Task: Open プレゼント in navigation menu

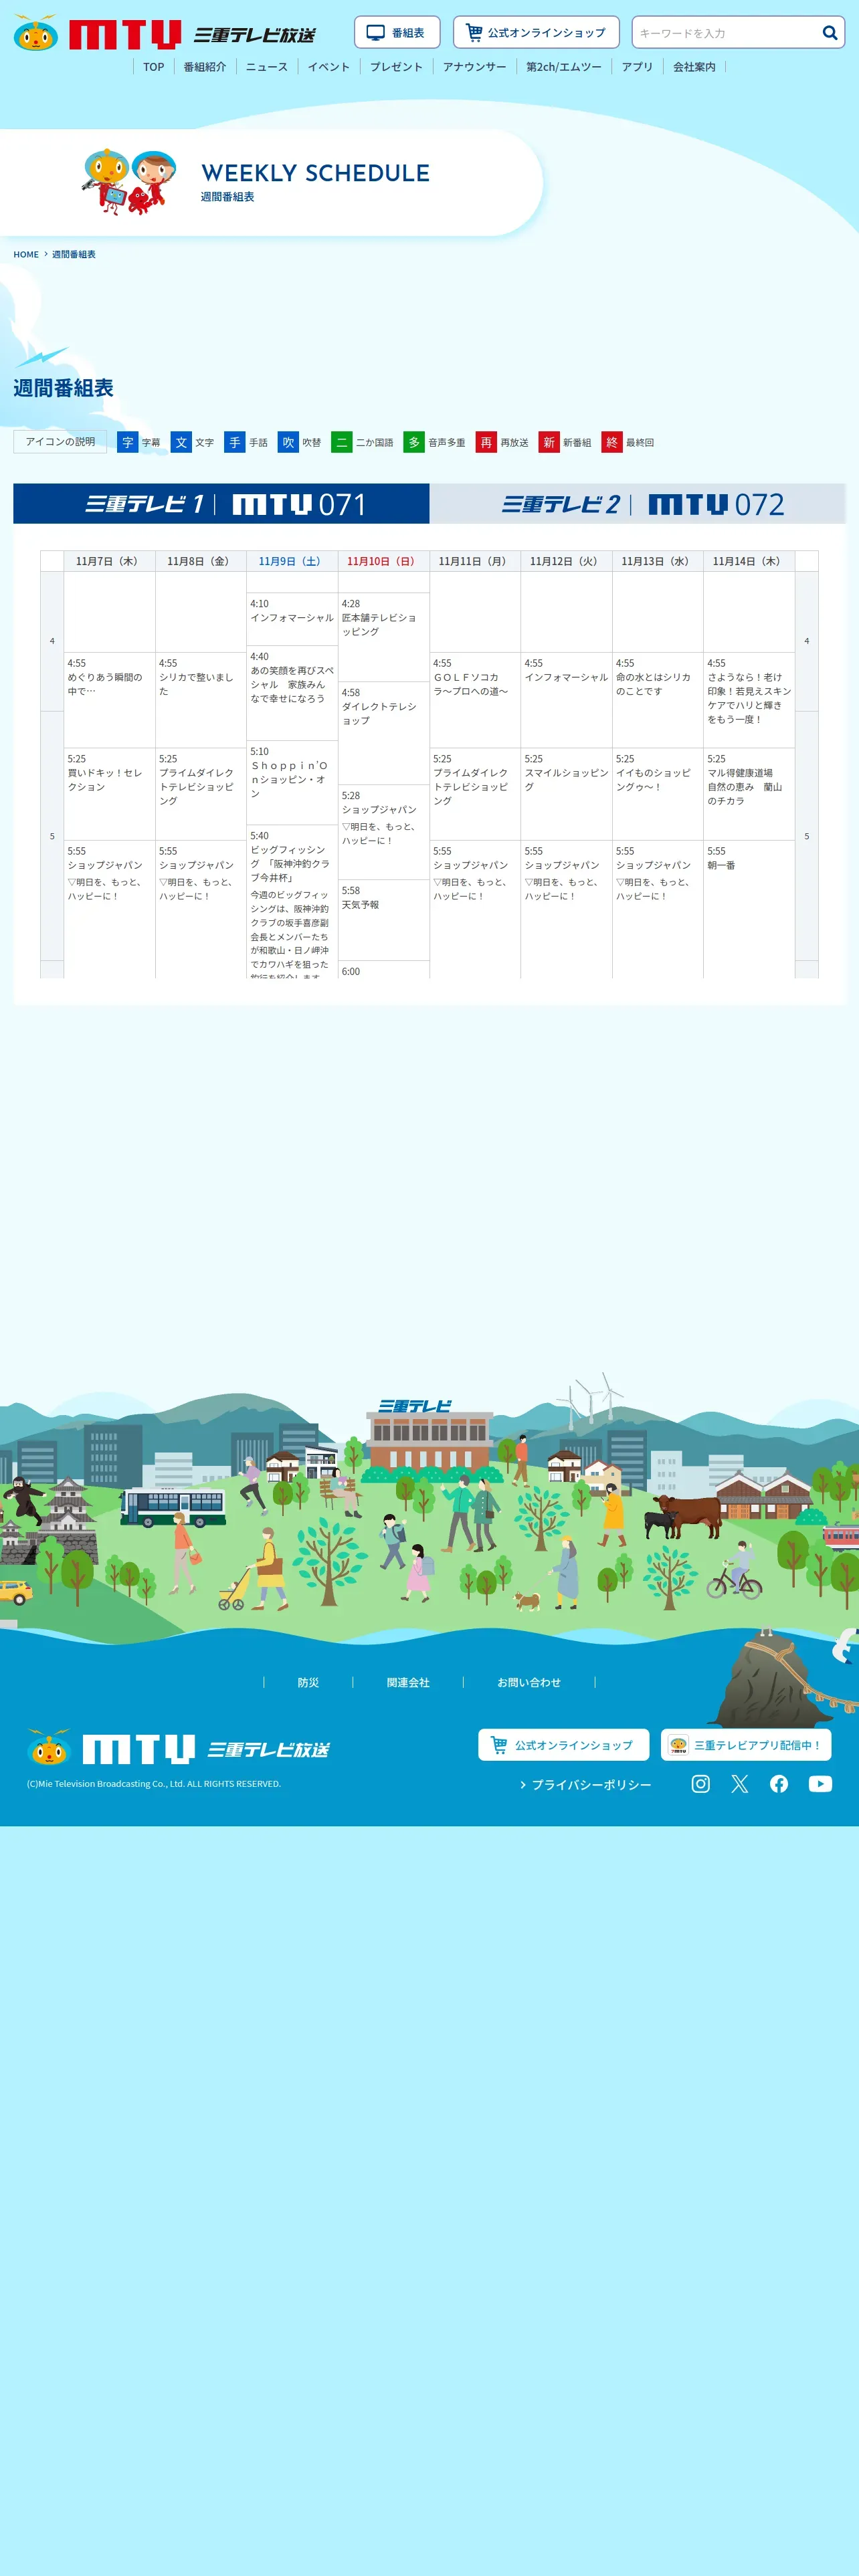Action: (397, 67)
